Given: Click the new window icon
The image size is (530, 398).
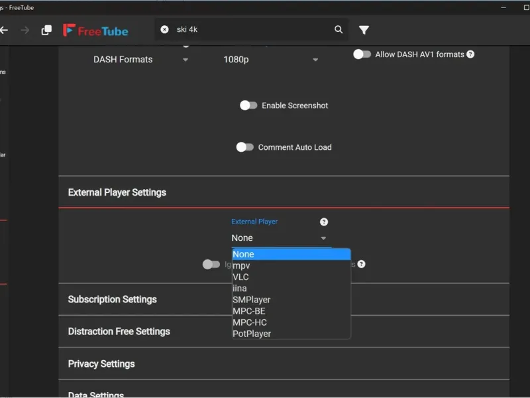Looking at the screenshot, I should click(46, 31).
